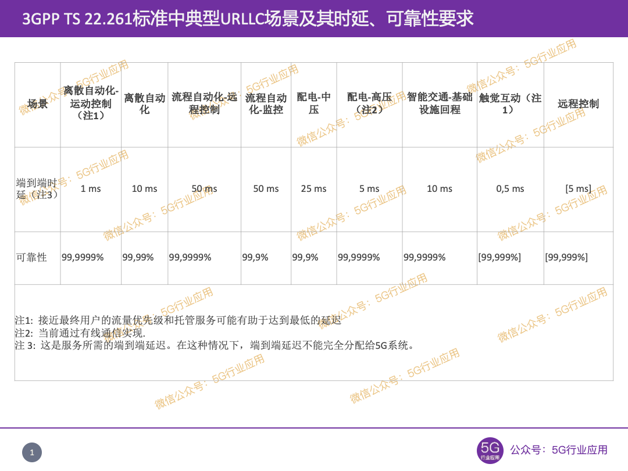Click the 0,5 ms latency value
The image size is (628, 471).
tap(509, 189)
